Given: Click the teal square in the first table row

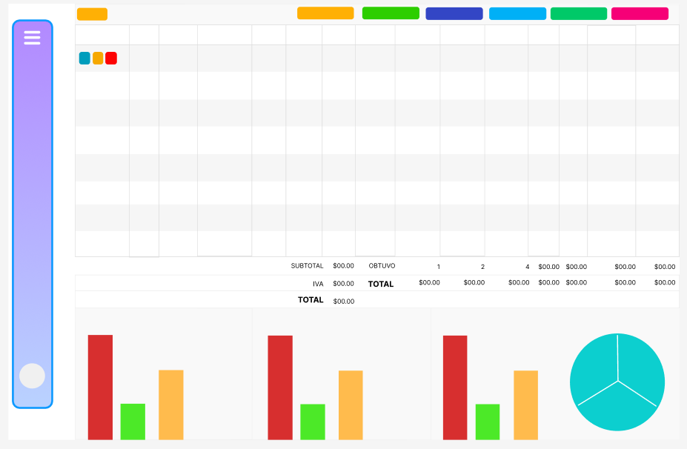Looking at the screenshot, I should click(84, 59).
